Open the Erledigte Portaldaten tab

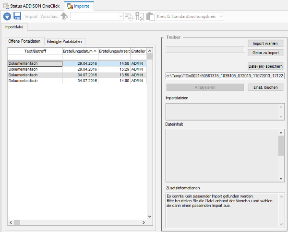pos(64,41)
